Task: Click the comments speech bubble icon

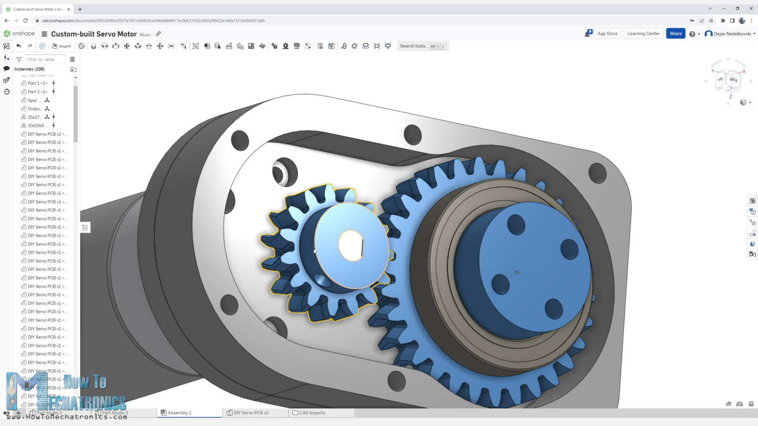Action: [7, 69]
